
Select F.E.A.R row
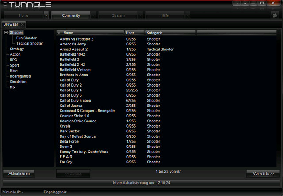tap(166, 157)
